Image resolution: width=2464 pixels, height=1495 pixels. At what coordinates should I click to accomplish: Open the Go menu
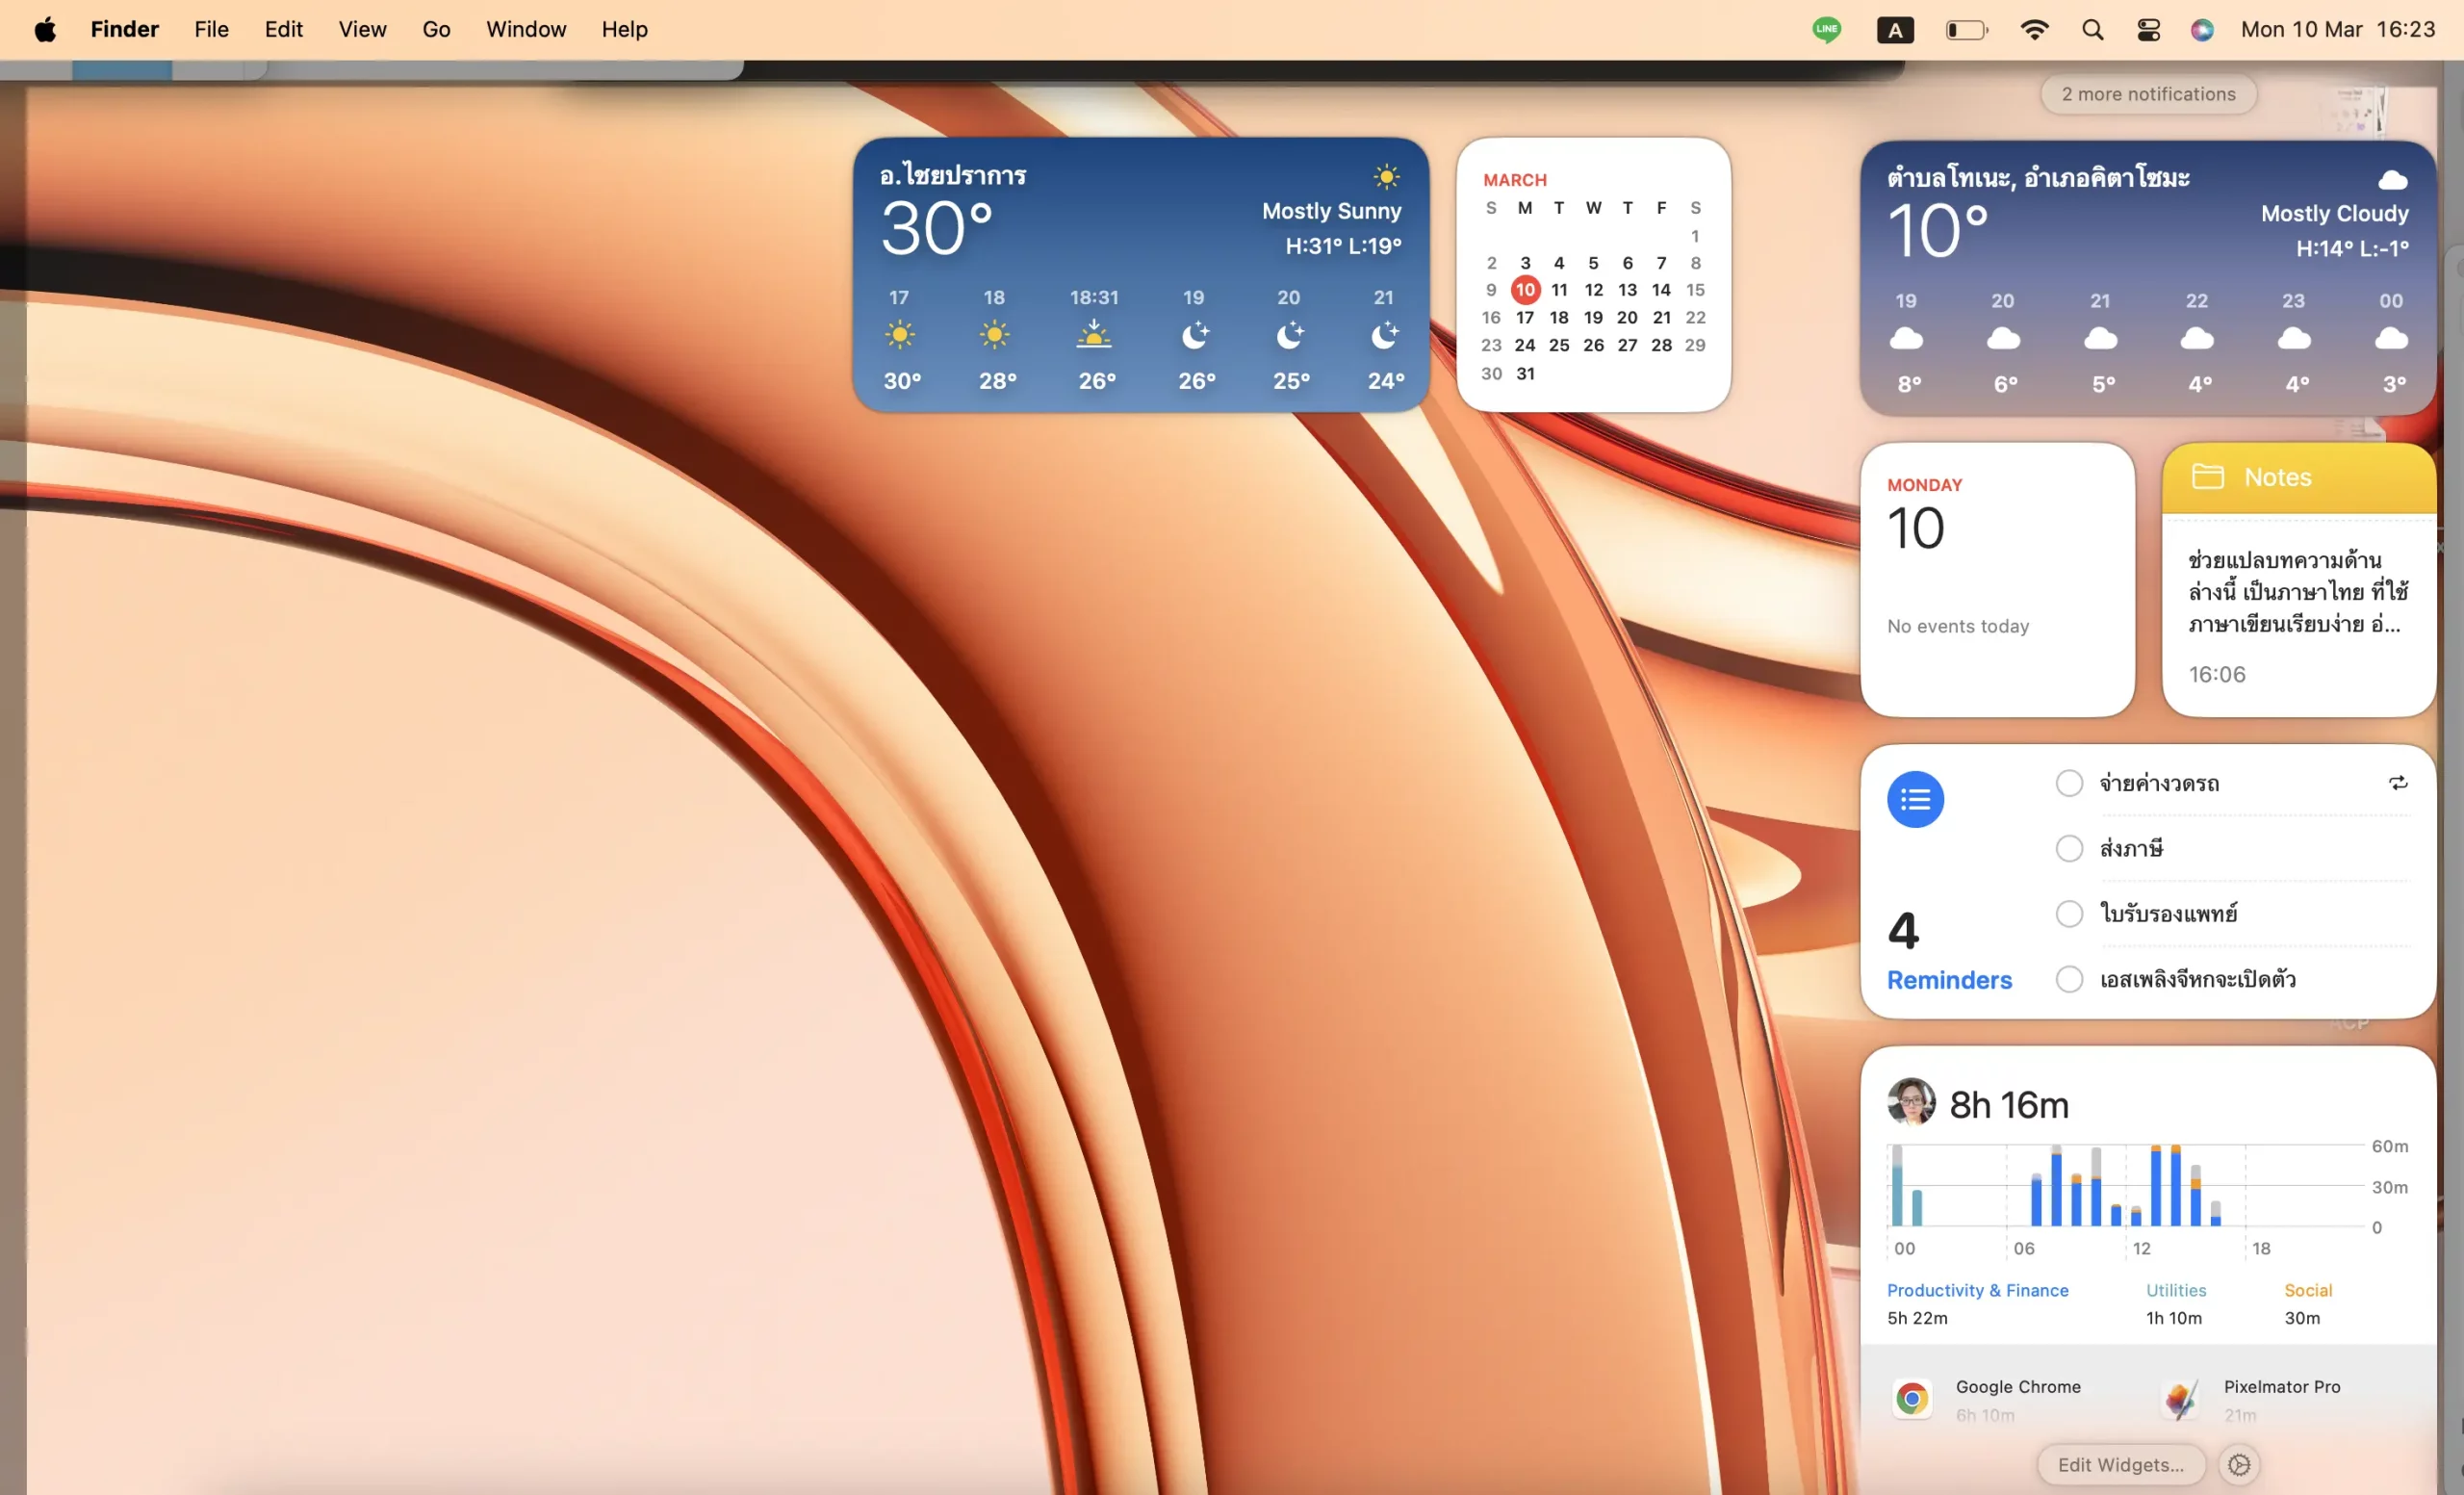[x=436, y=29]
